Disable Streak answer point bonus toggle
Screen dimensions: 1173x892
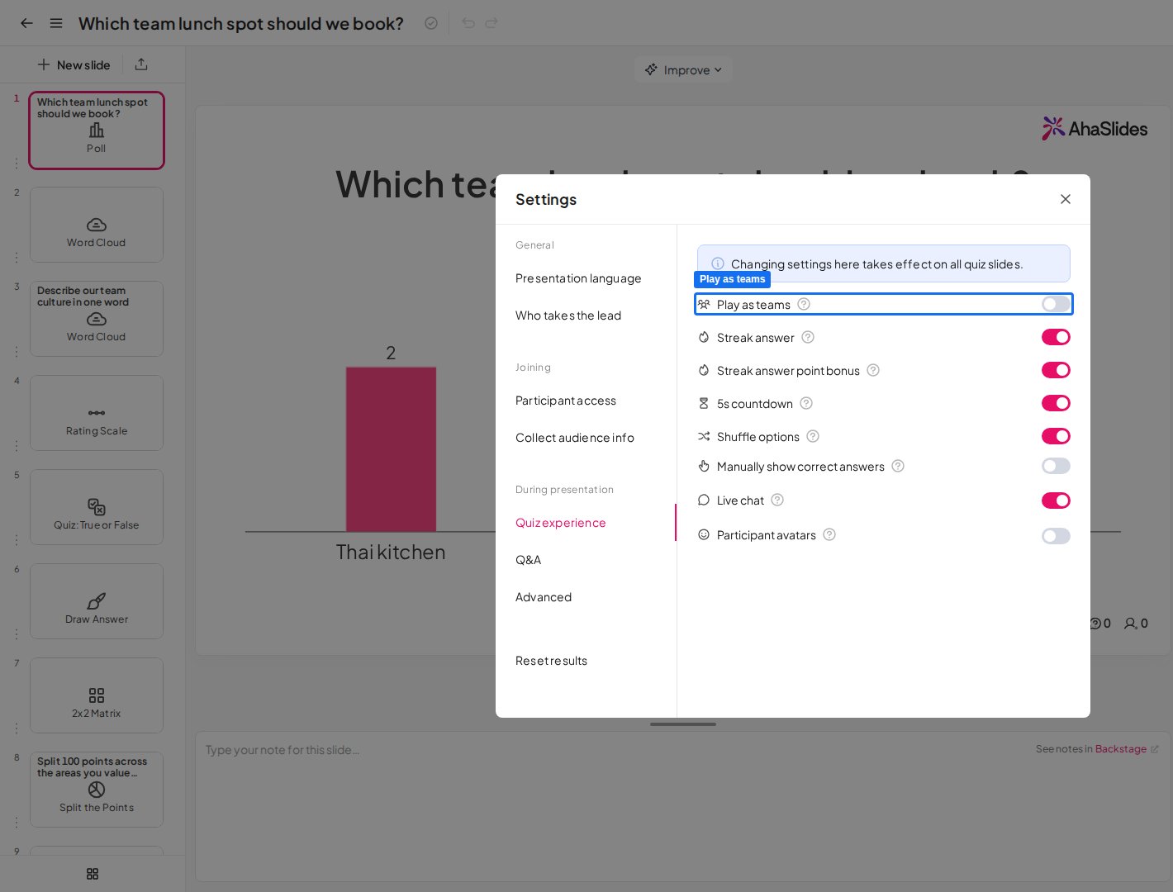click(x=1056, y=370)
